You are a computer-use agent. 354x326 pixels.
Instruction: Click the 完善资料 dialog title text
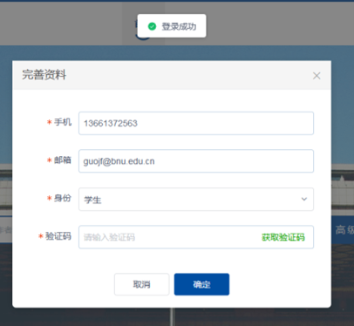click(44, 75)
